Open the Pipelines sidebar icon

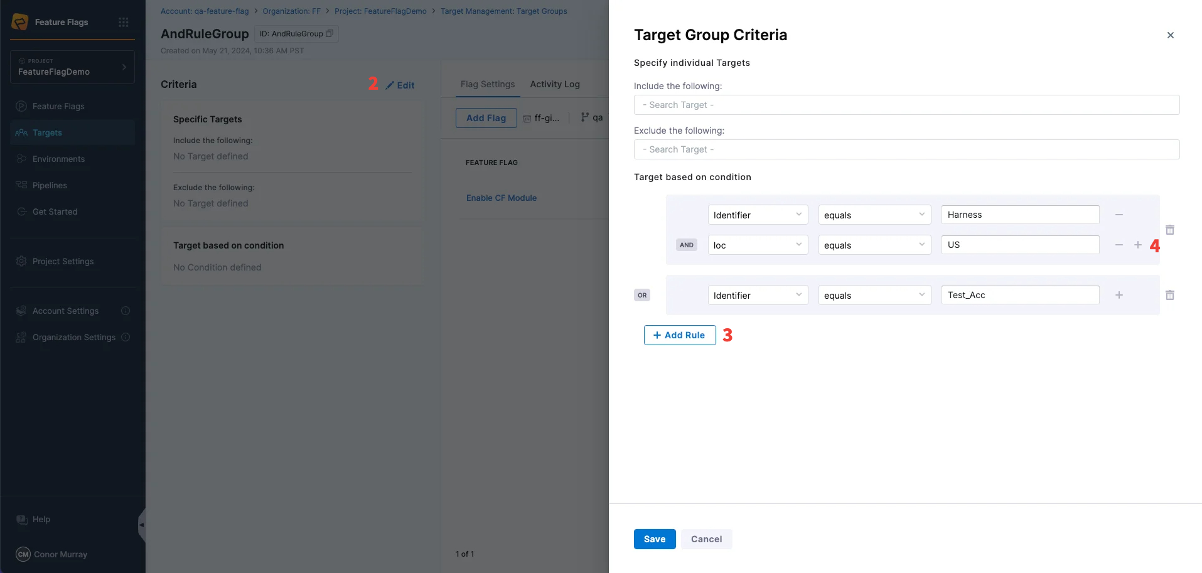click(x=21, y=185)
